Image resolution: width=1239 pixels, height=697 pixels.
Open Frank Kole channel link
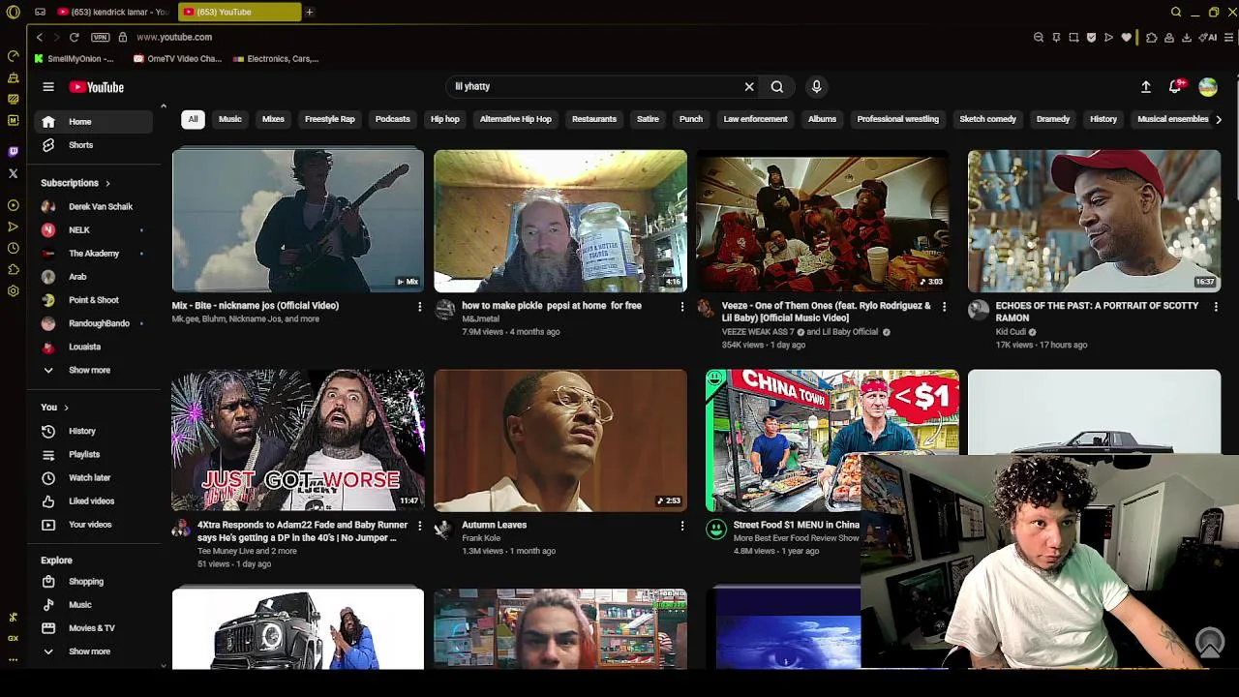tap(481, 538)
